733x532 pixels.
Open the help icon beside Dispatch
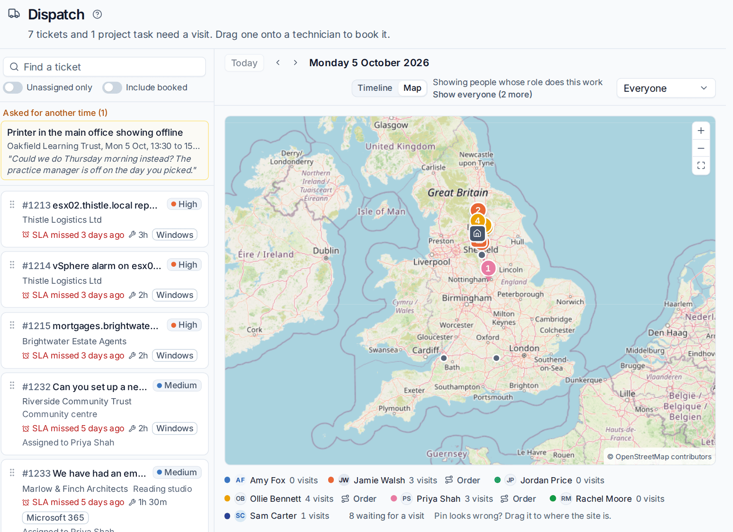(x=97, y=14)
